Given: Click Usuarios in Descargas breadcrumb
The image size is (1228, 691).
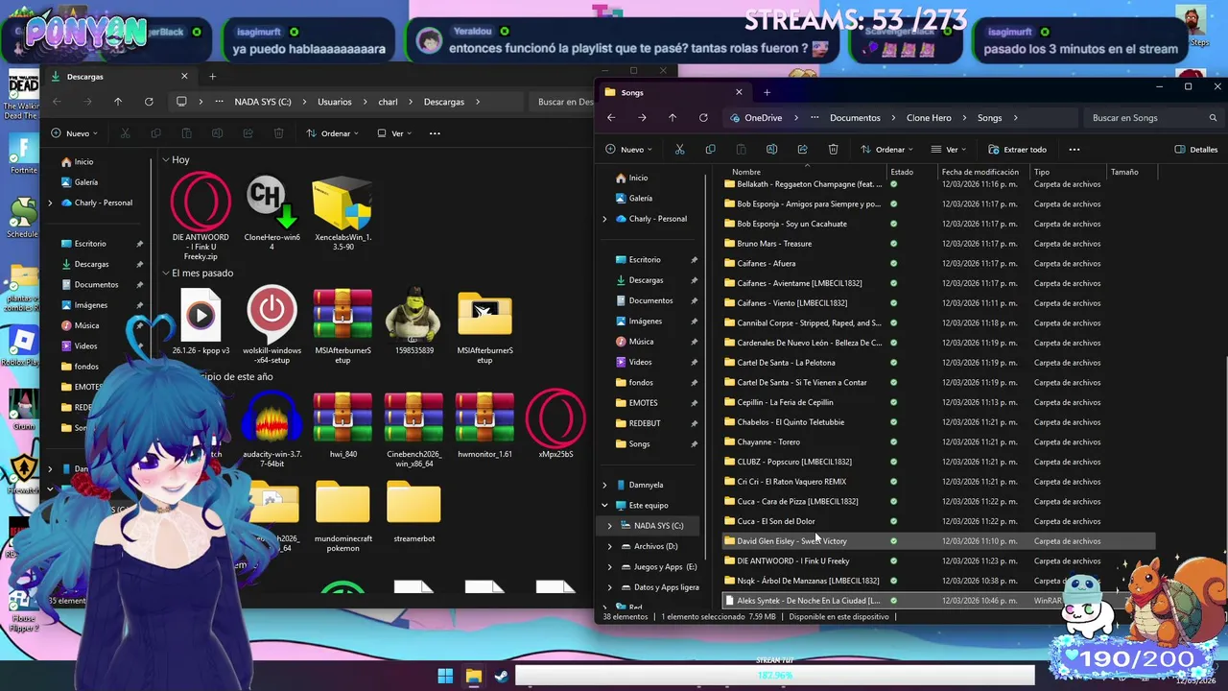Looking at the screenshot, I should (x=335, y=102).
